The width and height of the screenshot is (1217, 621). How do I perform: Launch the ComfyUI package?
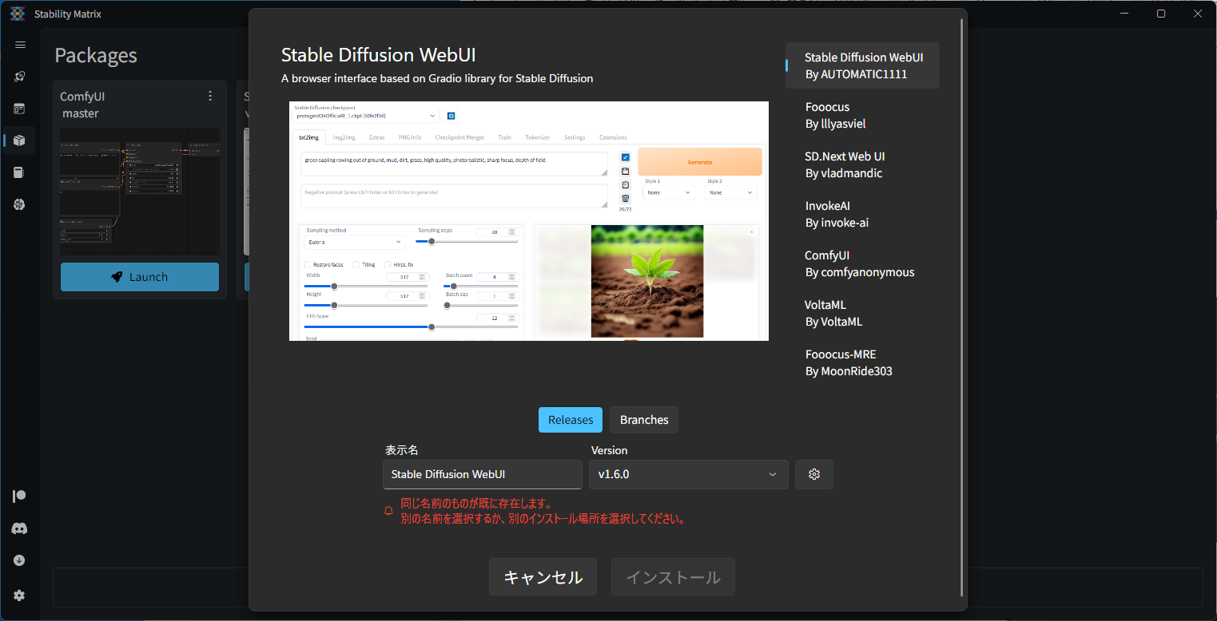[x=140, y=277]
